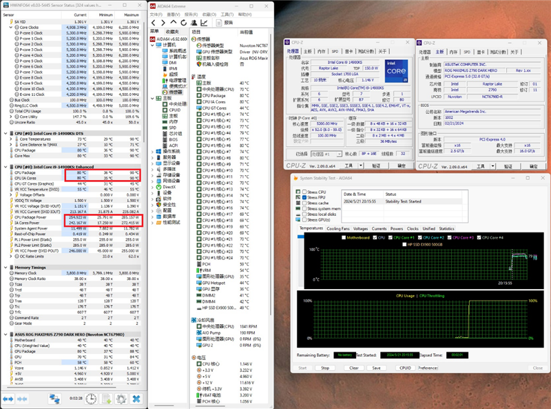Click Save button in Stability Test
The image size is (551, 409).
376,368
